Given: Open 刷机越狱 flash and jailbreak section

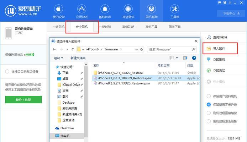Looking at the screenshot, I should 151,11.
